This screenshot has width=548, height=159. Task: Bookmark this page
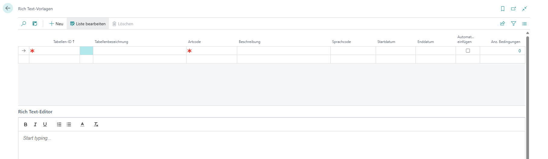[503, 9]
